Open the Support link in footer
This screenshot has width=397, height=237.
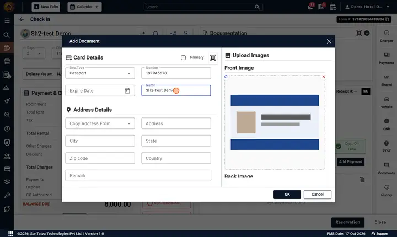point(379,234)
